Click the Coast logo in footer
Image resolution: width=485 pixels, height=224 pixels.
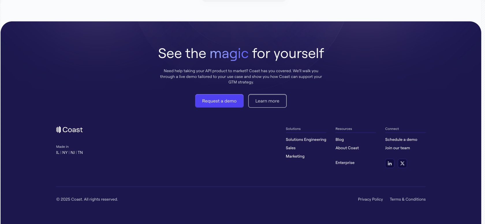point(69,130)
